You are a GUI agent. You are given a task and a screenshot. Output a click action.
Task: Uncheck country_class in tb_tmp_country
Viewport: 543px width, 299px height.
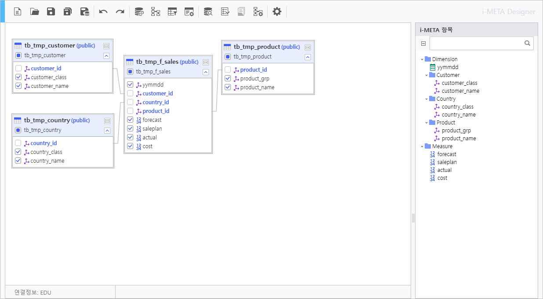[x=18, y=152]
